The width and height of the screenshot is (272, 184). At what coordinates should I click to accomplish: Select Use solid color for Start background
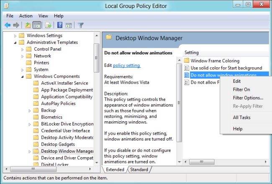pyautogui.click(x=226, y=68)
